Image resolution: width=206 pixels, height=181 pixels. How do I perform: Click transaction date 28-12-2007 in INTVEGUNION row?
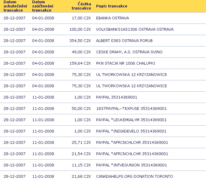point(15,165)
